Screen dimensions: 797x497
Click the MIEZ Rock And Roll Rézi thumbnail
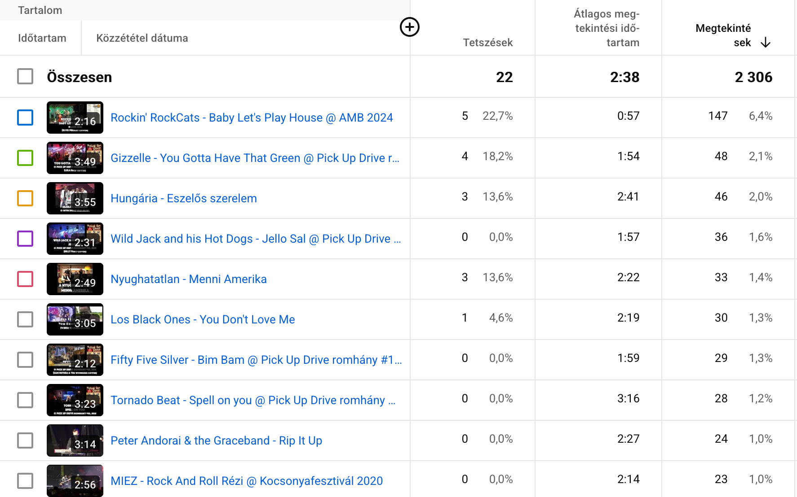coord(75,481)
